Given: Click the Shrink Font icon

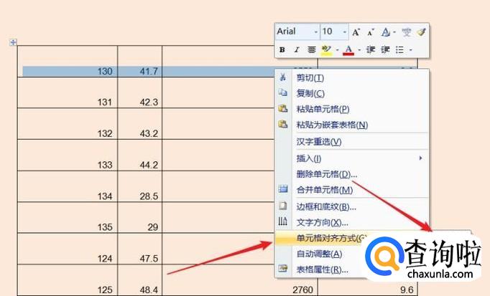Looking at the screenshot, I should click(371, 32).
